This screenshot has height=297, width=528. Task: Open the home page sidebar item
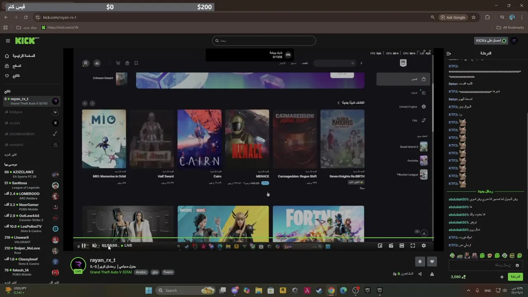21,56
